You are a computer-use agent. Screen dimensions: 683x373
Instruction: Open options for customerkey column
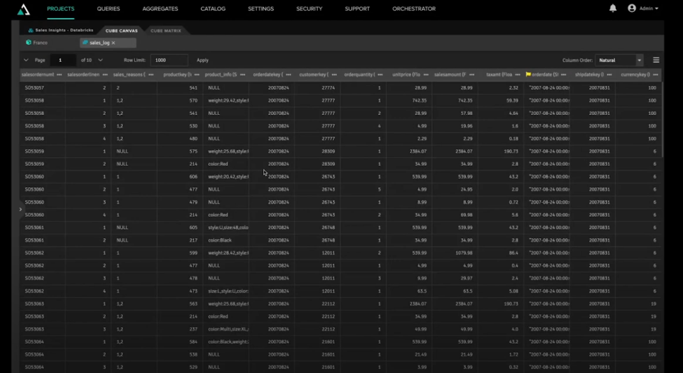pyautogui.click(x=334, y=75)
